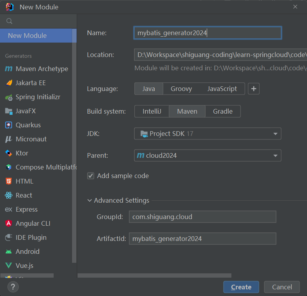This screenshot has height=296, width=307.
Task: Focus the Name input field
Action: 208,33
